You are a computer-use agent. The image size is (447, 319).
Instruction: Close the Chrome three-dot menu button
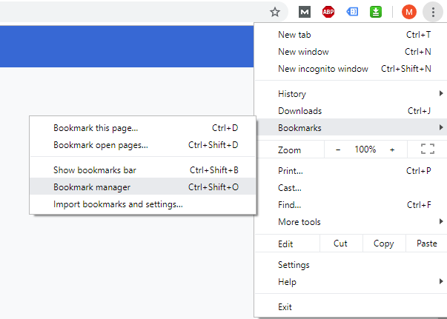pos(433,12)
